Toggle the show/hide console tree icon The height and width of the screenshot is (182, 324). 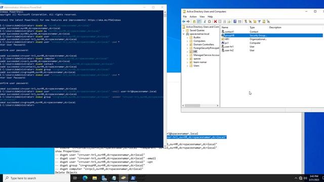(199, 21)
